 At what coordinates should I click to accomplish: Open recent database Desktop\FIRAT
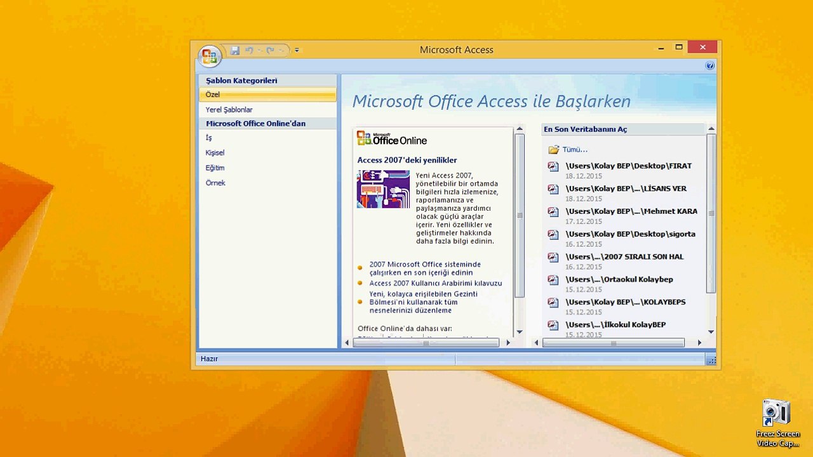tap(628, 166)
